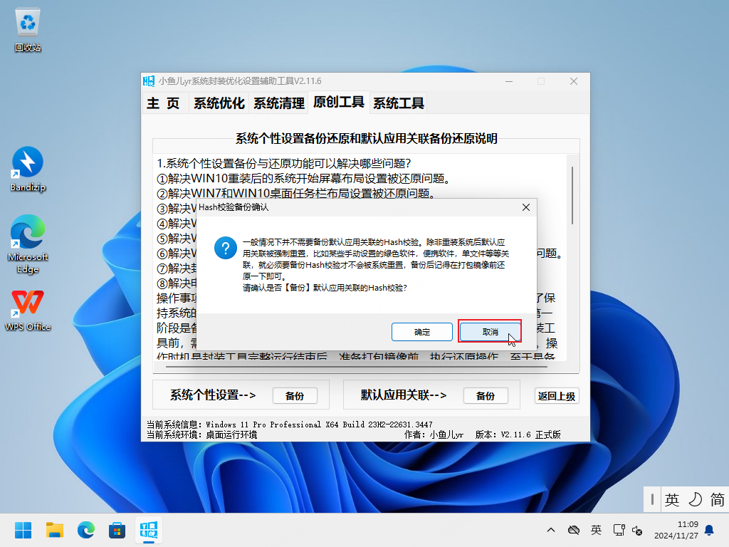
Task: Click the cloud sync tray icon
Action: click(x=574, y=530)
